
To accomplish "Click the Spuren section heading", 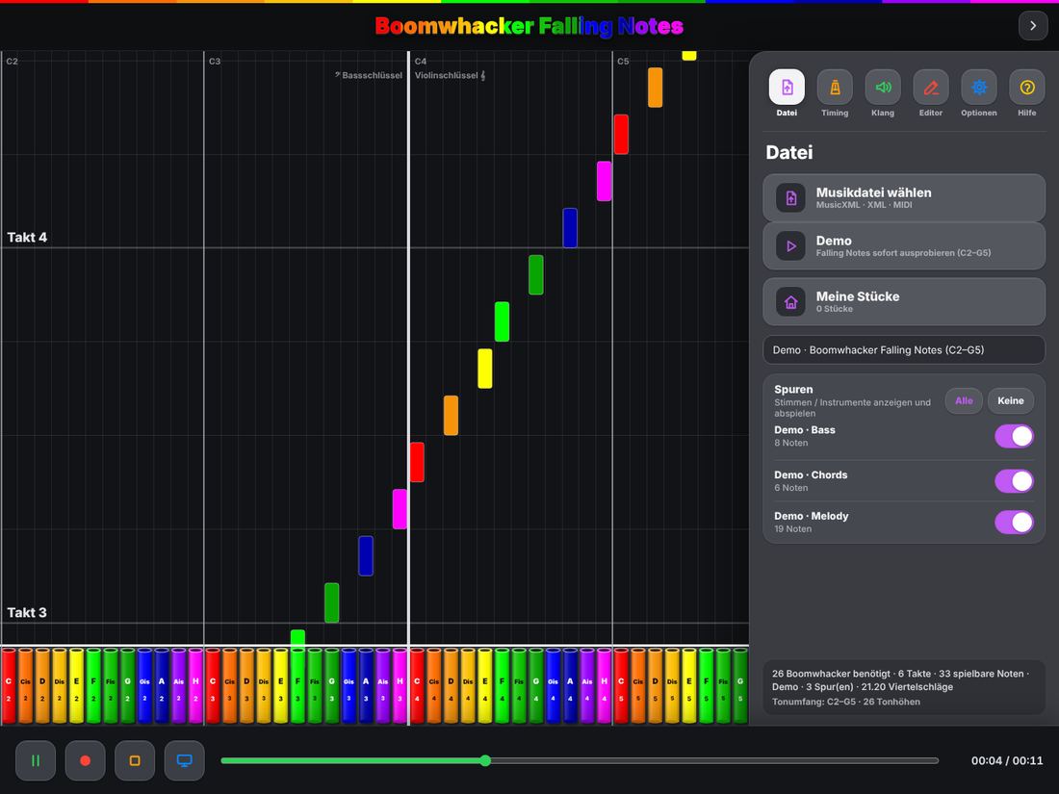I will [x=793, y=389].
